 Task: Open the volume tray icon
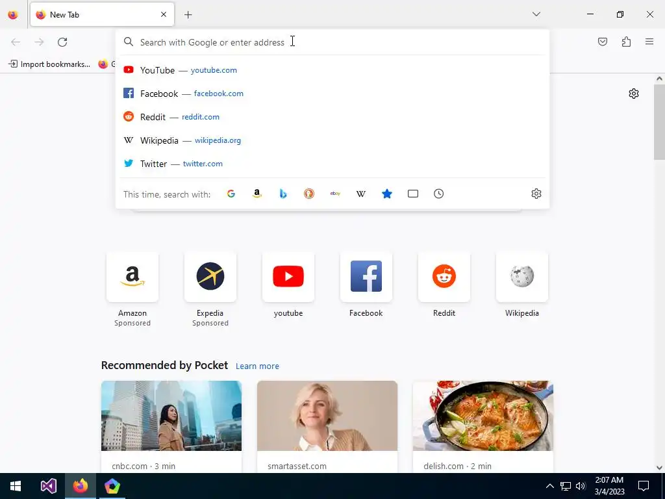[x=581, y=486]
